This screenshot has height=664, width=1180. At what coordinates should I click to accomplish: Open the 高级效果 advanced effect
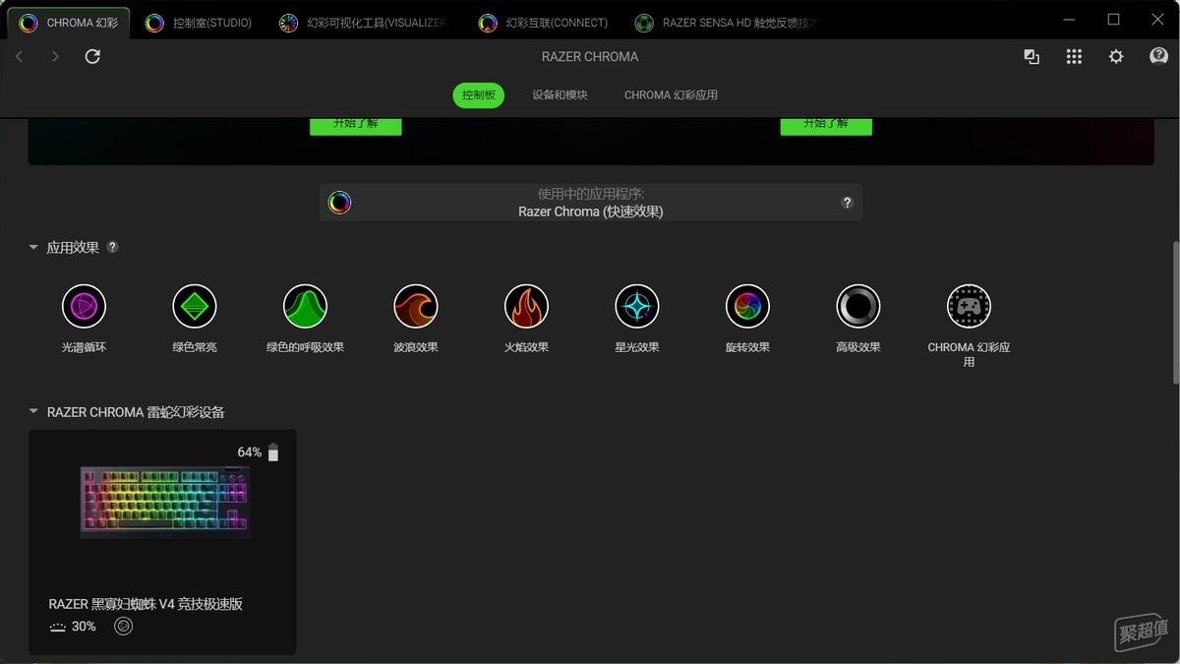pos(858,307)
